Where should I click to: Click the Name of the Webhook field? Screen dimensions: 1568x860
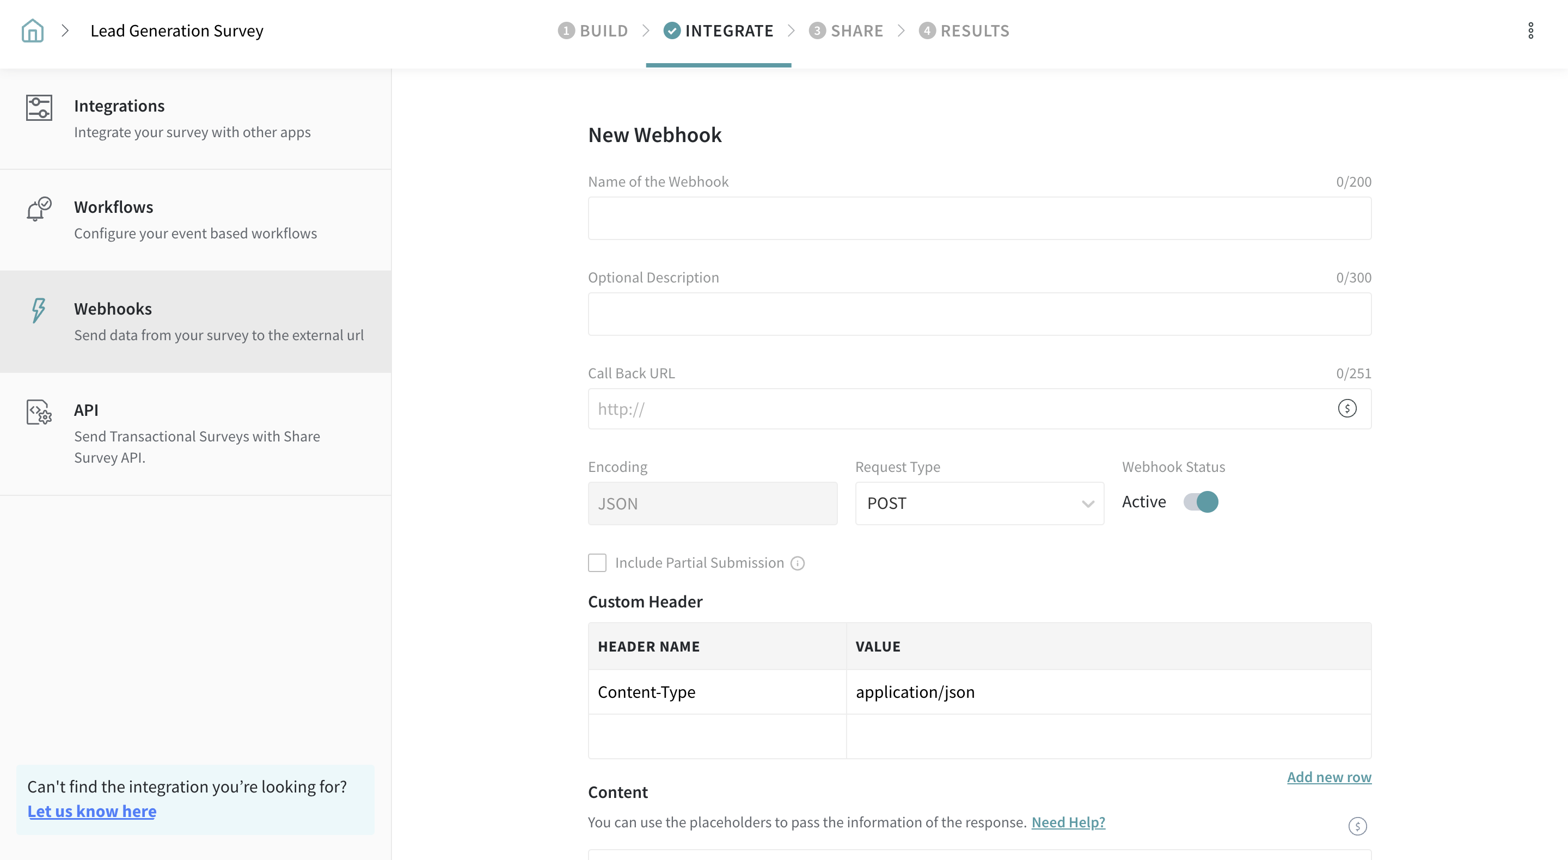pyautogui.click(x=979, y=218)
